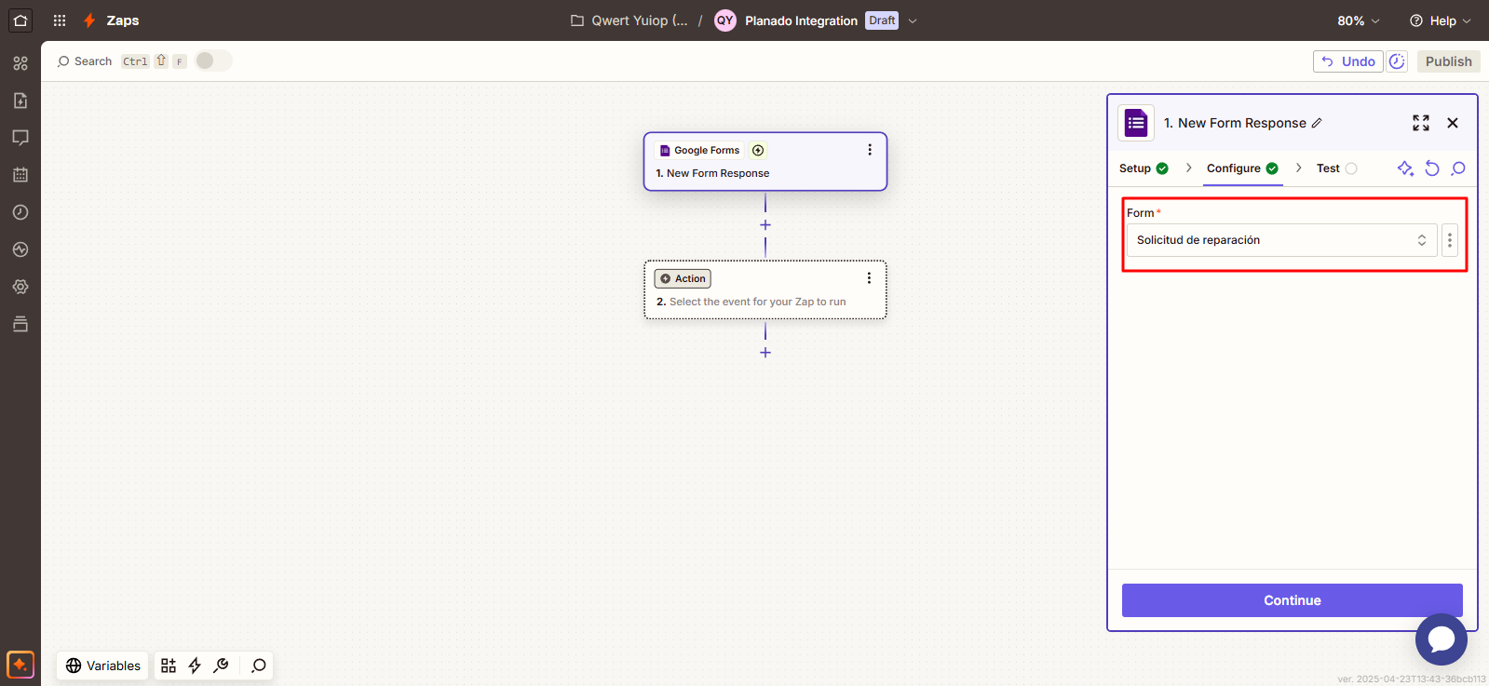The width and height of the screenshot is (1489, 686).
Task: Click the QY avatar badge
Action: [725, 20]
